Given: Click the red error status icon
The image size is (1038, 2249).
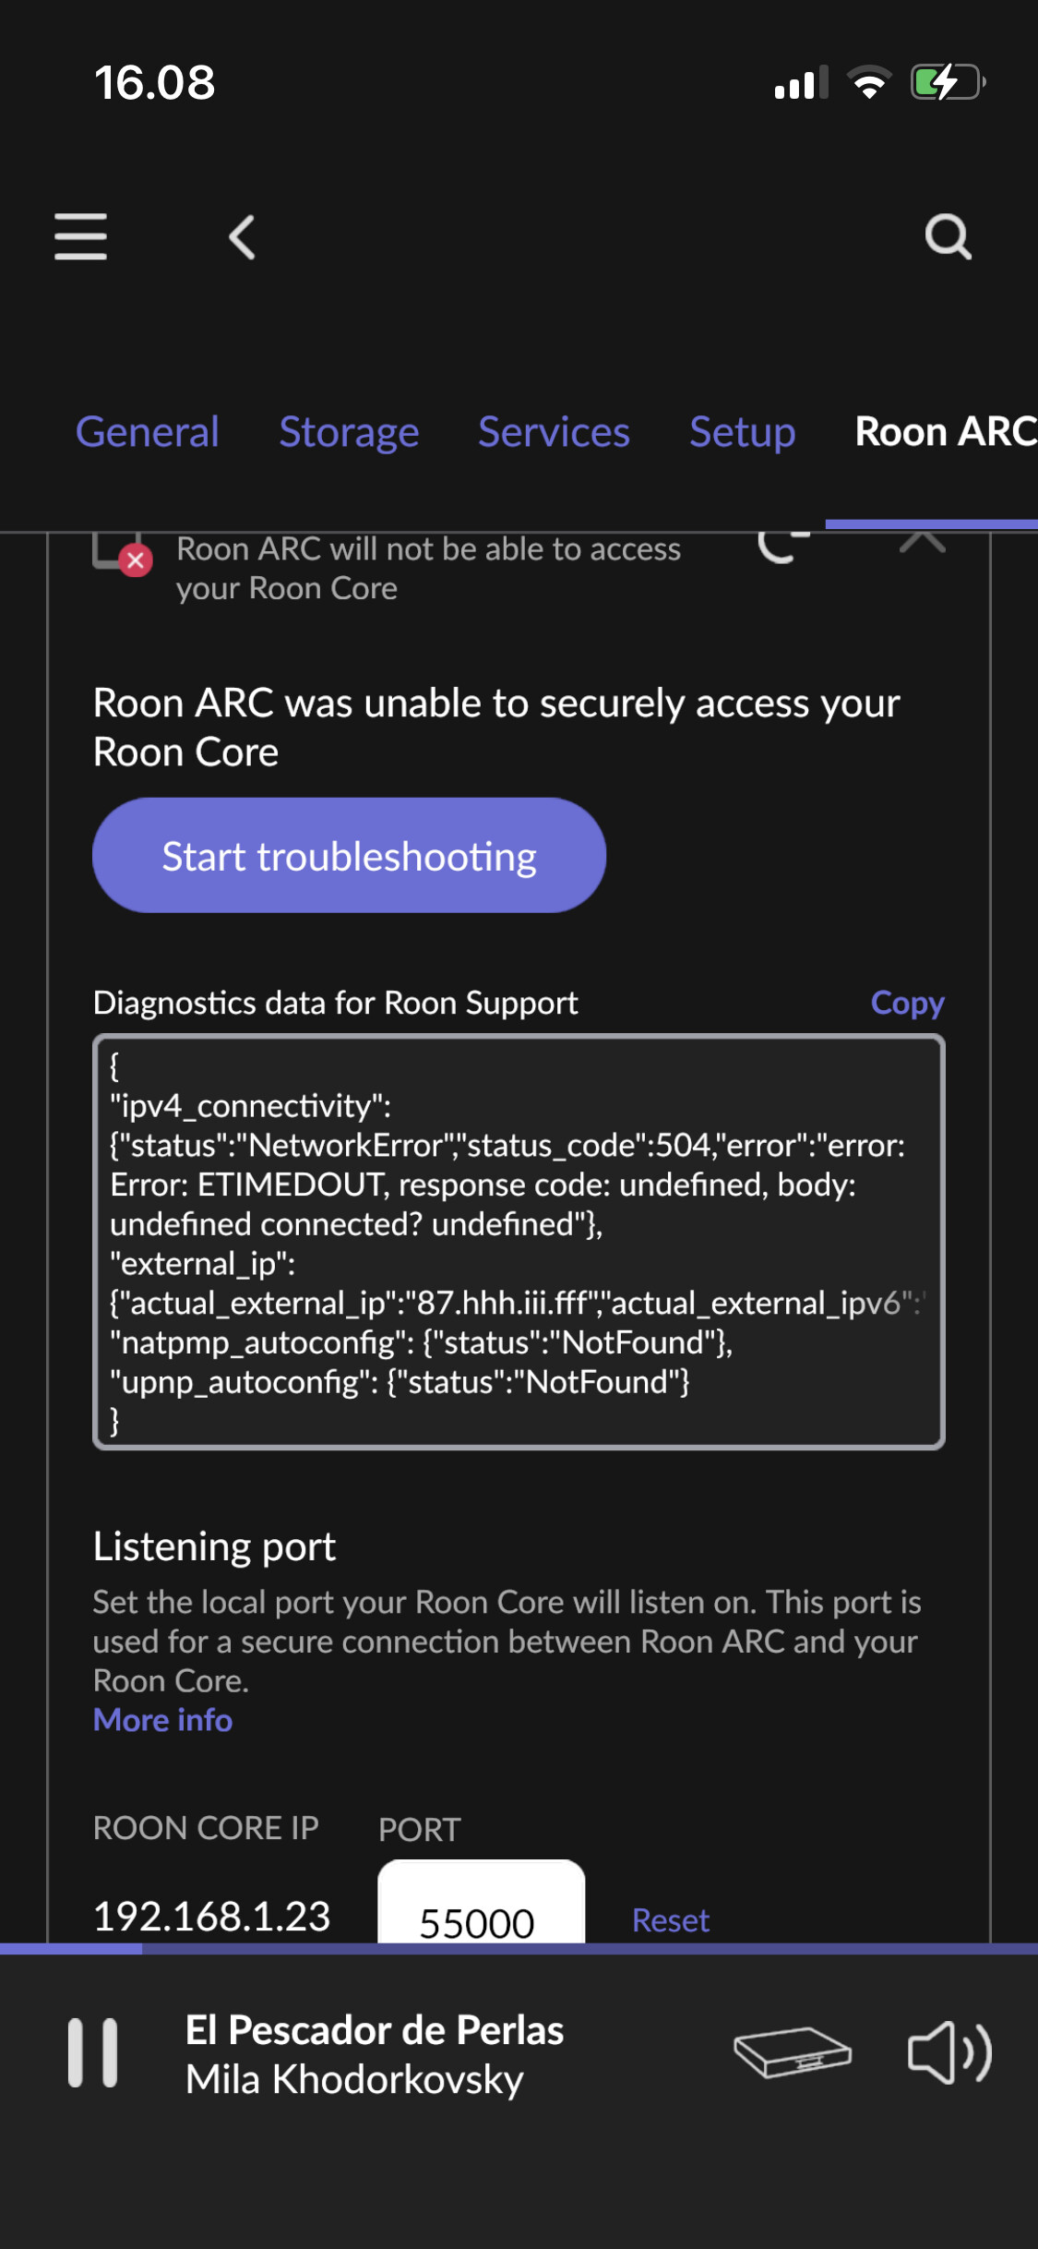Looking at the screenshot, I should (134, 560).
